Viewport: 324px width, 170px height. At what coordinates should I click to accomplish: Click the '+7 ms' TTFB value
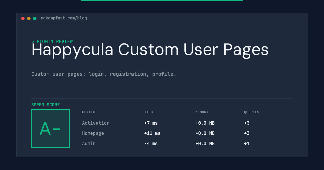click(x=151, y=123)
